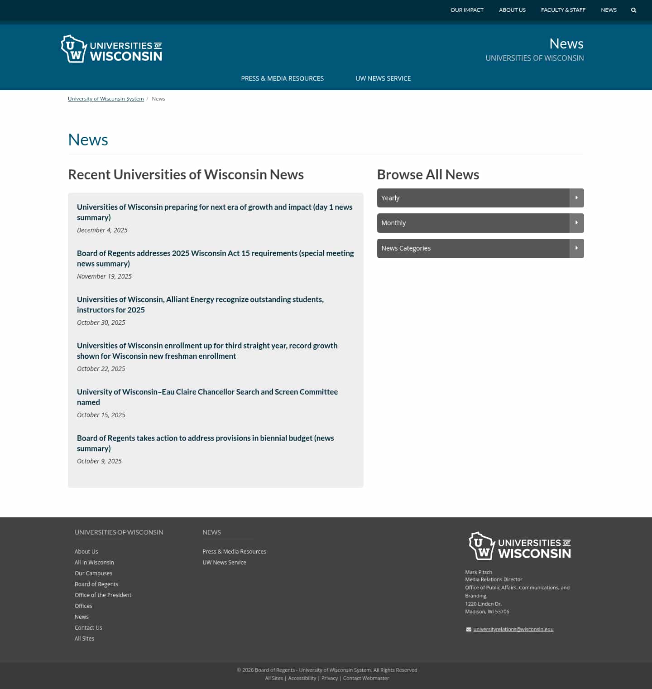
Task: Open Board of Regents footer link
Action: click(x=96, y=584)
